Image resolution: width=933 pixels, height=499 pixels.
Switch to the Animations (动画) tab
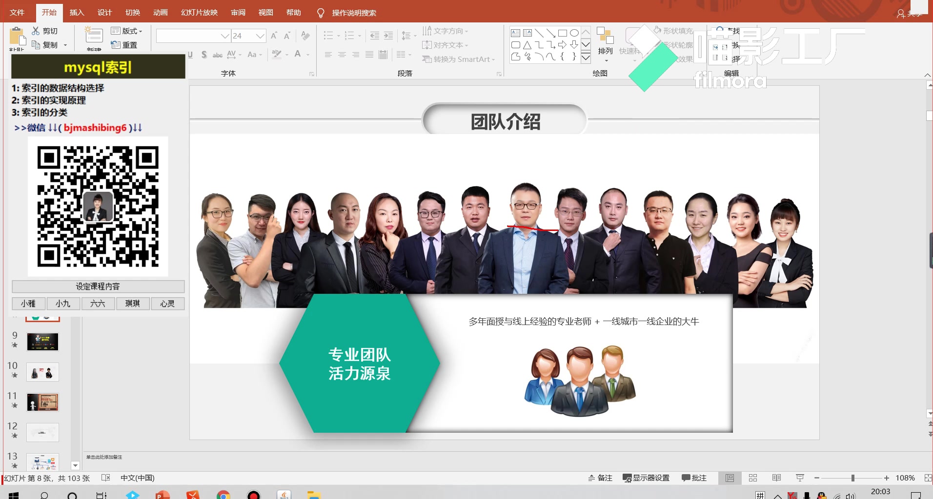[160, 13]
